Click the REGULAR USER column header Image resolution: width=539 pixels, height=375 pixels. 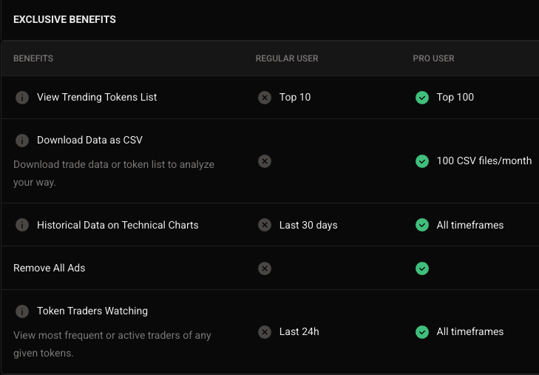tap(287, 58)
